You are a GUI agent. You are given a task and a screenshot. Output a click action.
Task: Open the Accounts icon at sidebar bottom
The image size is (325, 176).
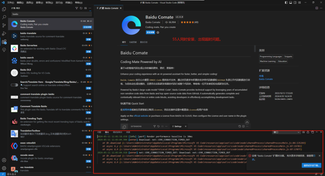tap(4, 160)
